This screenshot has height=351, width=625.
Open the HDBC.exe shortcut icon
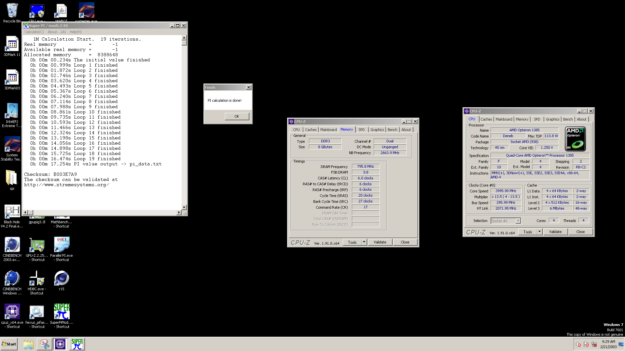[37, 282]
